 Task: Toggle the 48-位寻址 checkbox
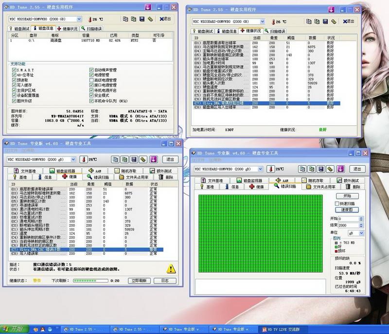tap(14, 75)
